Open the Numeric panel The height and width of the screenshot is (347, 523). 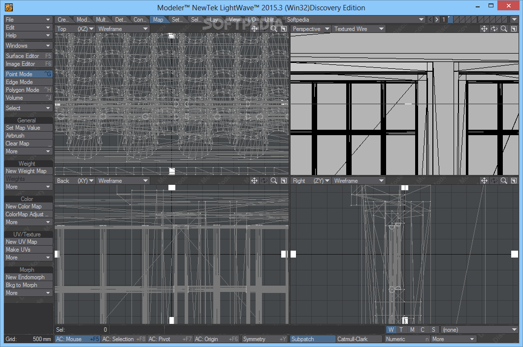pos(407,339)
